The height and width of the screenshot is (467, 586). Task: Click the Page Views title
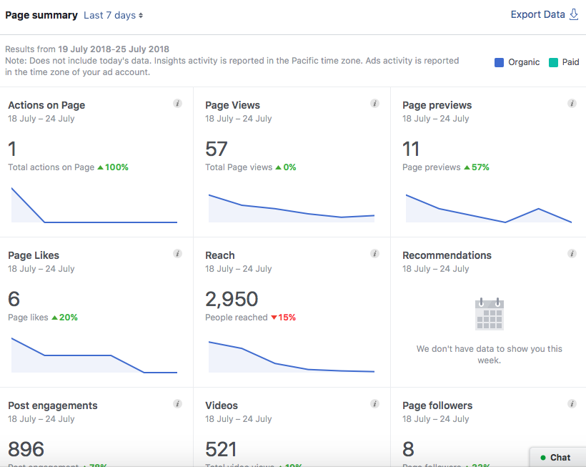pyautogui.click(x=232, y=105)
